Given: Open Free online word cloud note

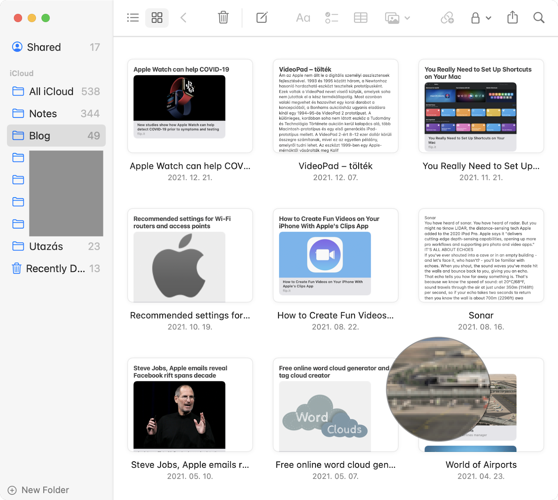Looking at the screenshot, I should click(335, 404).
